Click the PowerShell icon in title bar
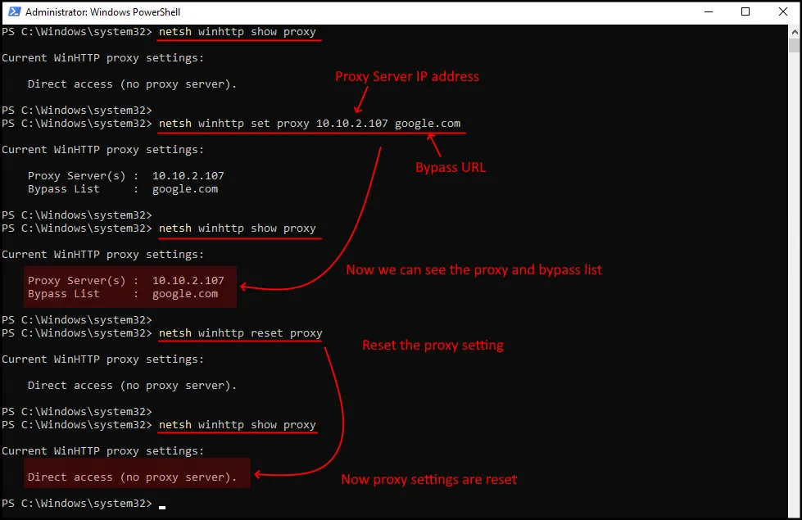 point(12,12)
